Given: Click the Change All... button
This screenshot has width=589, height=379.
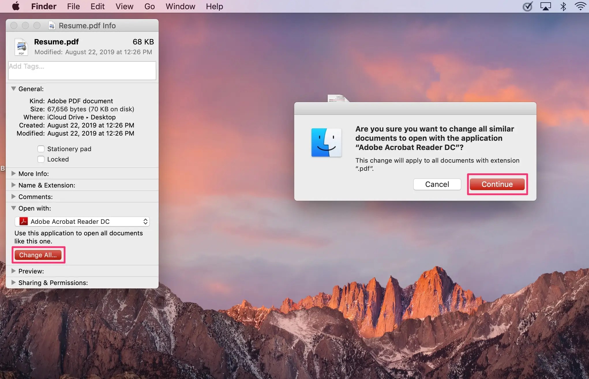Looking at the screenshot, I should (x=38, y=255).
